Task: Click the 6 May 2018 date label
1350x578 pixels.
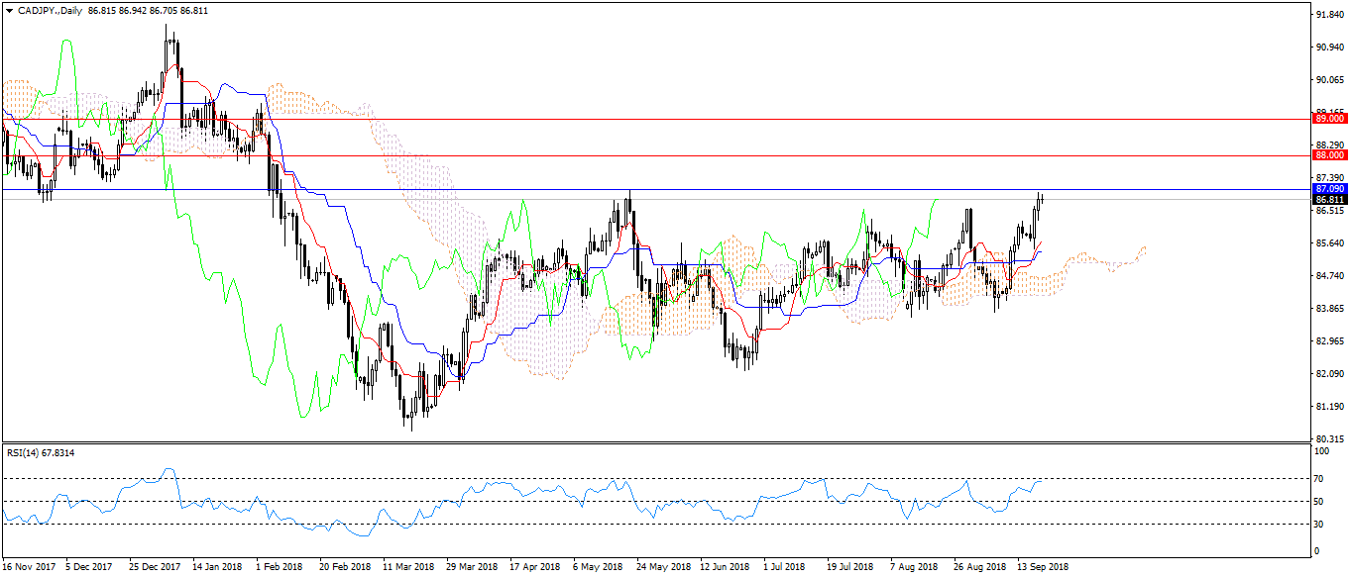Action: (598, 568)
